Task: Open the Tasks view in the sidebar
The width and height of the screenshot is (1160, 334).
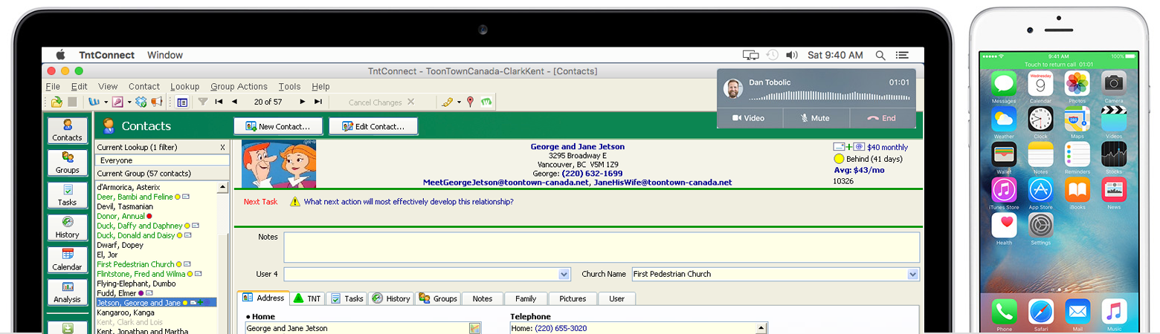Action: coord(67,194)
